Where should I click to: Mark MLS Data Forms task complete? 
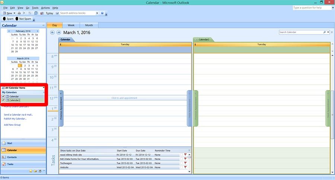pyautogui.click(x=181, y=159)
